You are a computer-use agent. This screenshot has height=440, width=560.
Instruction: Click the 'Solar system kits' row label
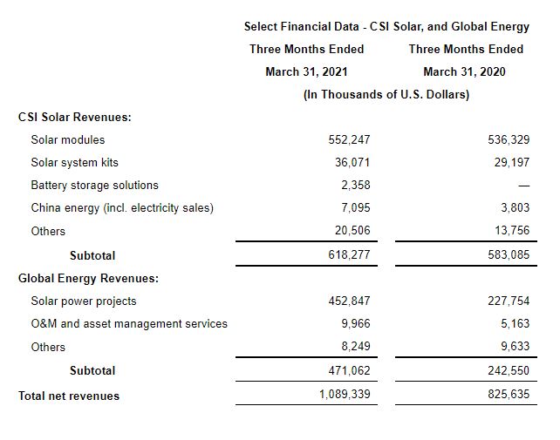tap(74, 163)
